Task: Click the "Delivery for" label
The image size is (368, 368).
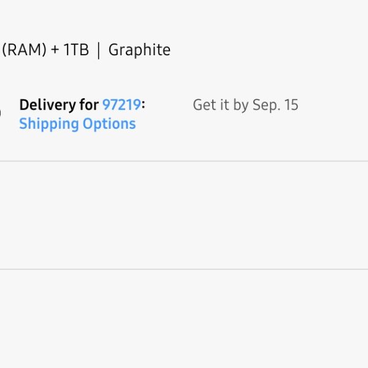Action: tap(59, 105)
